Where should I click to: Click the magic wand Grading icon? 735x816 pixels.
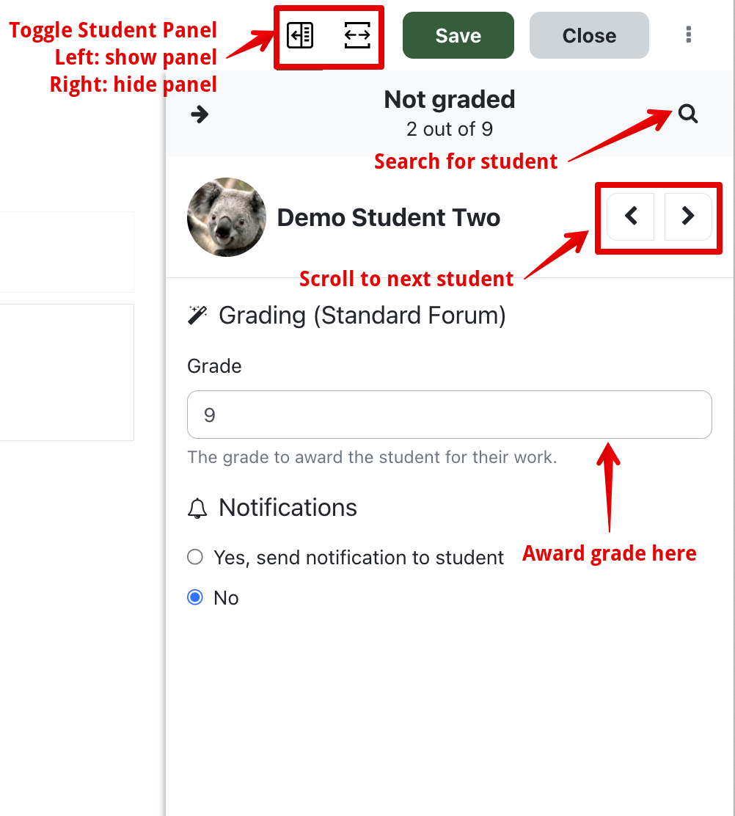pos(197,316)
